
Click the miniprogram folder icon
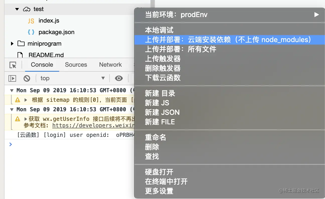click(21, 44)
